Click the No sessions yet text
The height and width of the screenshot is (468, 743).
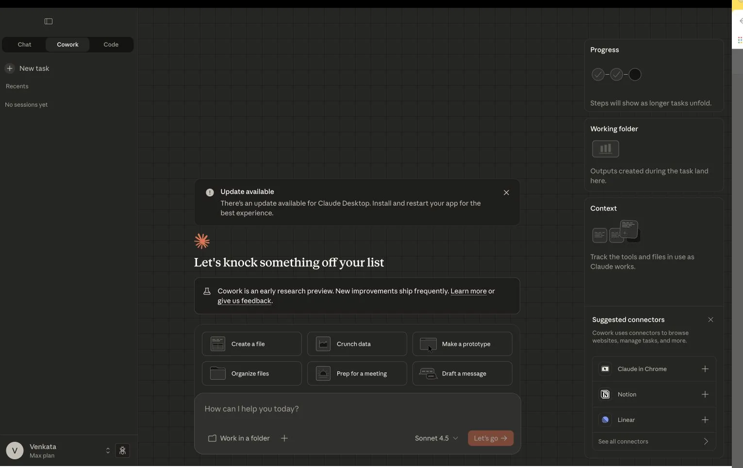tap(26, 105)
